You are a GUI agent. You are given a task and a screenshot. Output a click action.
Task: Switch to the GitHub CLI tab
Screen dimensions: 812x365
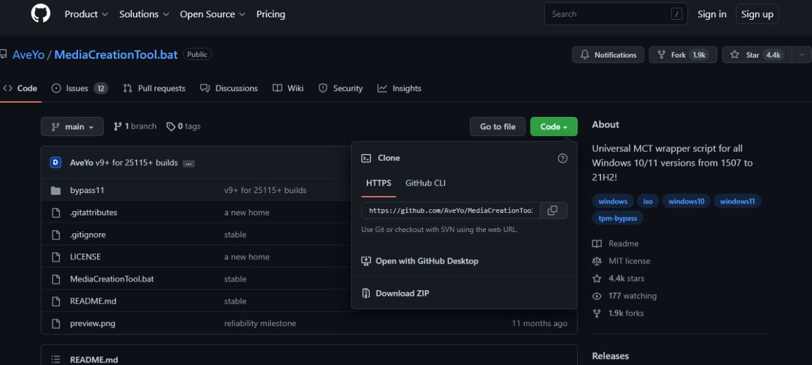click(x=425, y=183)
